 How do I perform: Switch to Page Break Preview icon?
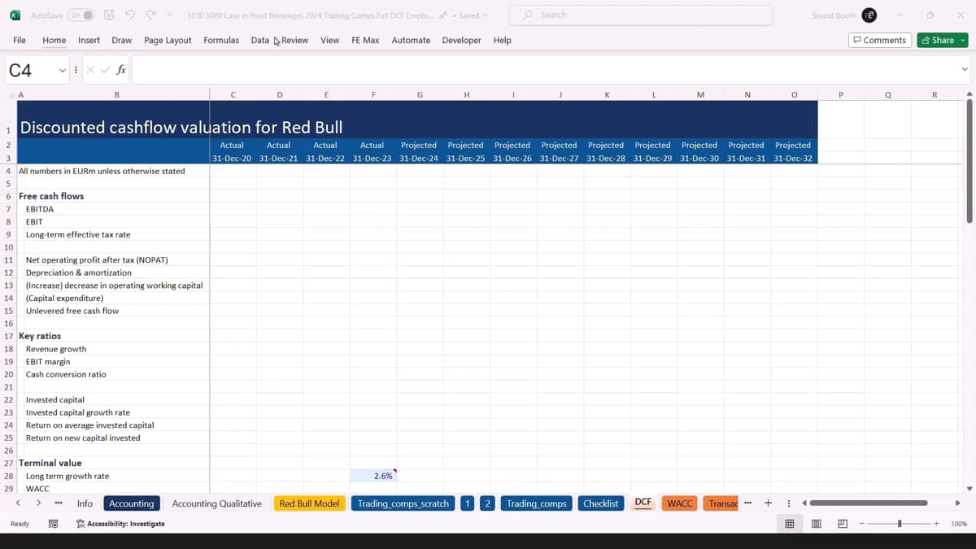(x=843, y=524)
